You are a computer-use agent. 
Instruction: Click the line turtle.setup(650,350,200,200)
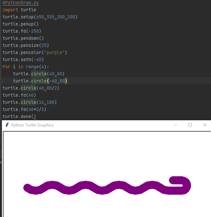tap(40, 17)
